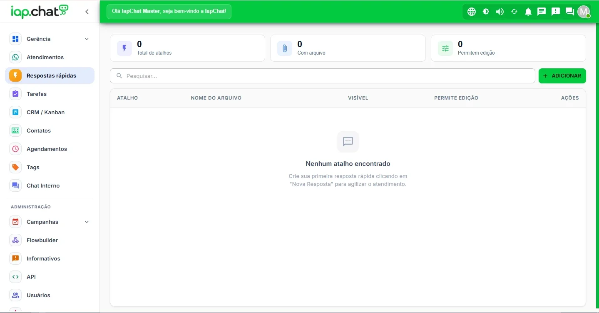Open language globe icon in top bar
The width and height of the screenshot is (599, 313).
pyautogui.click(x=472, y=12)
